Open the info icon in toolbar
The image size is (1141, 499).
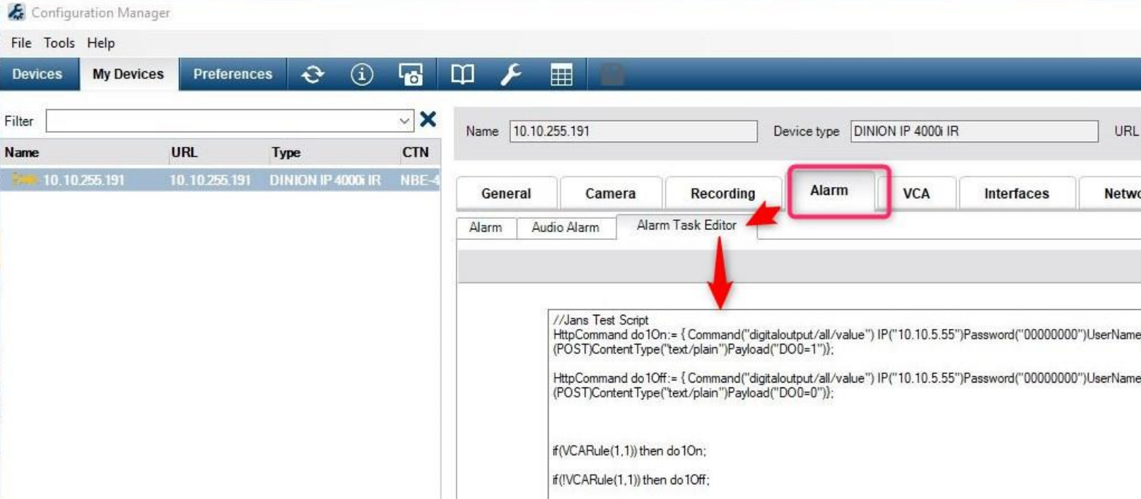click(362, 74)
